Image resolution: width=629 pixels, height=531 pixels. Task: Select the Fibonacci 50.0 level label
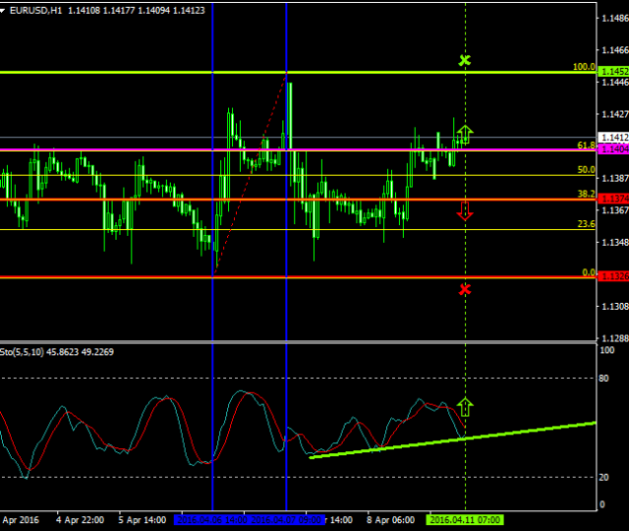[586, 170]
